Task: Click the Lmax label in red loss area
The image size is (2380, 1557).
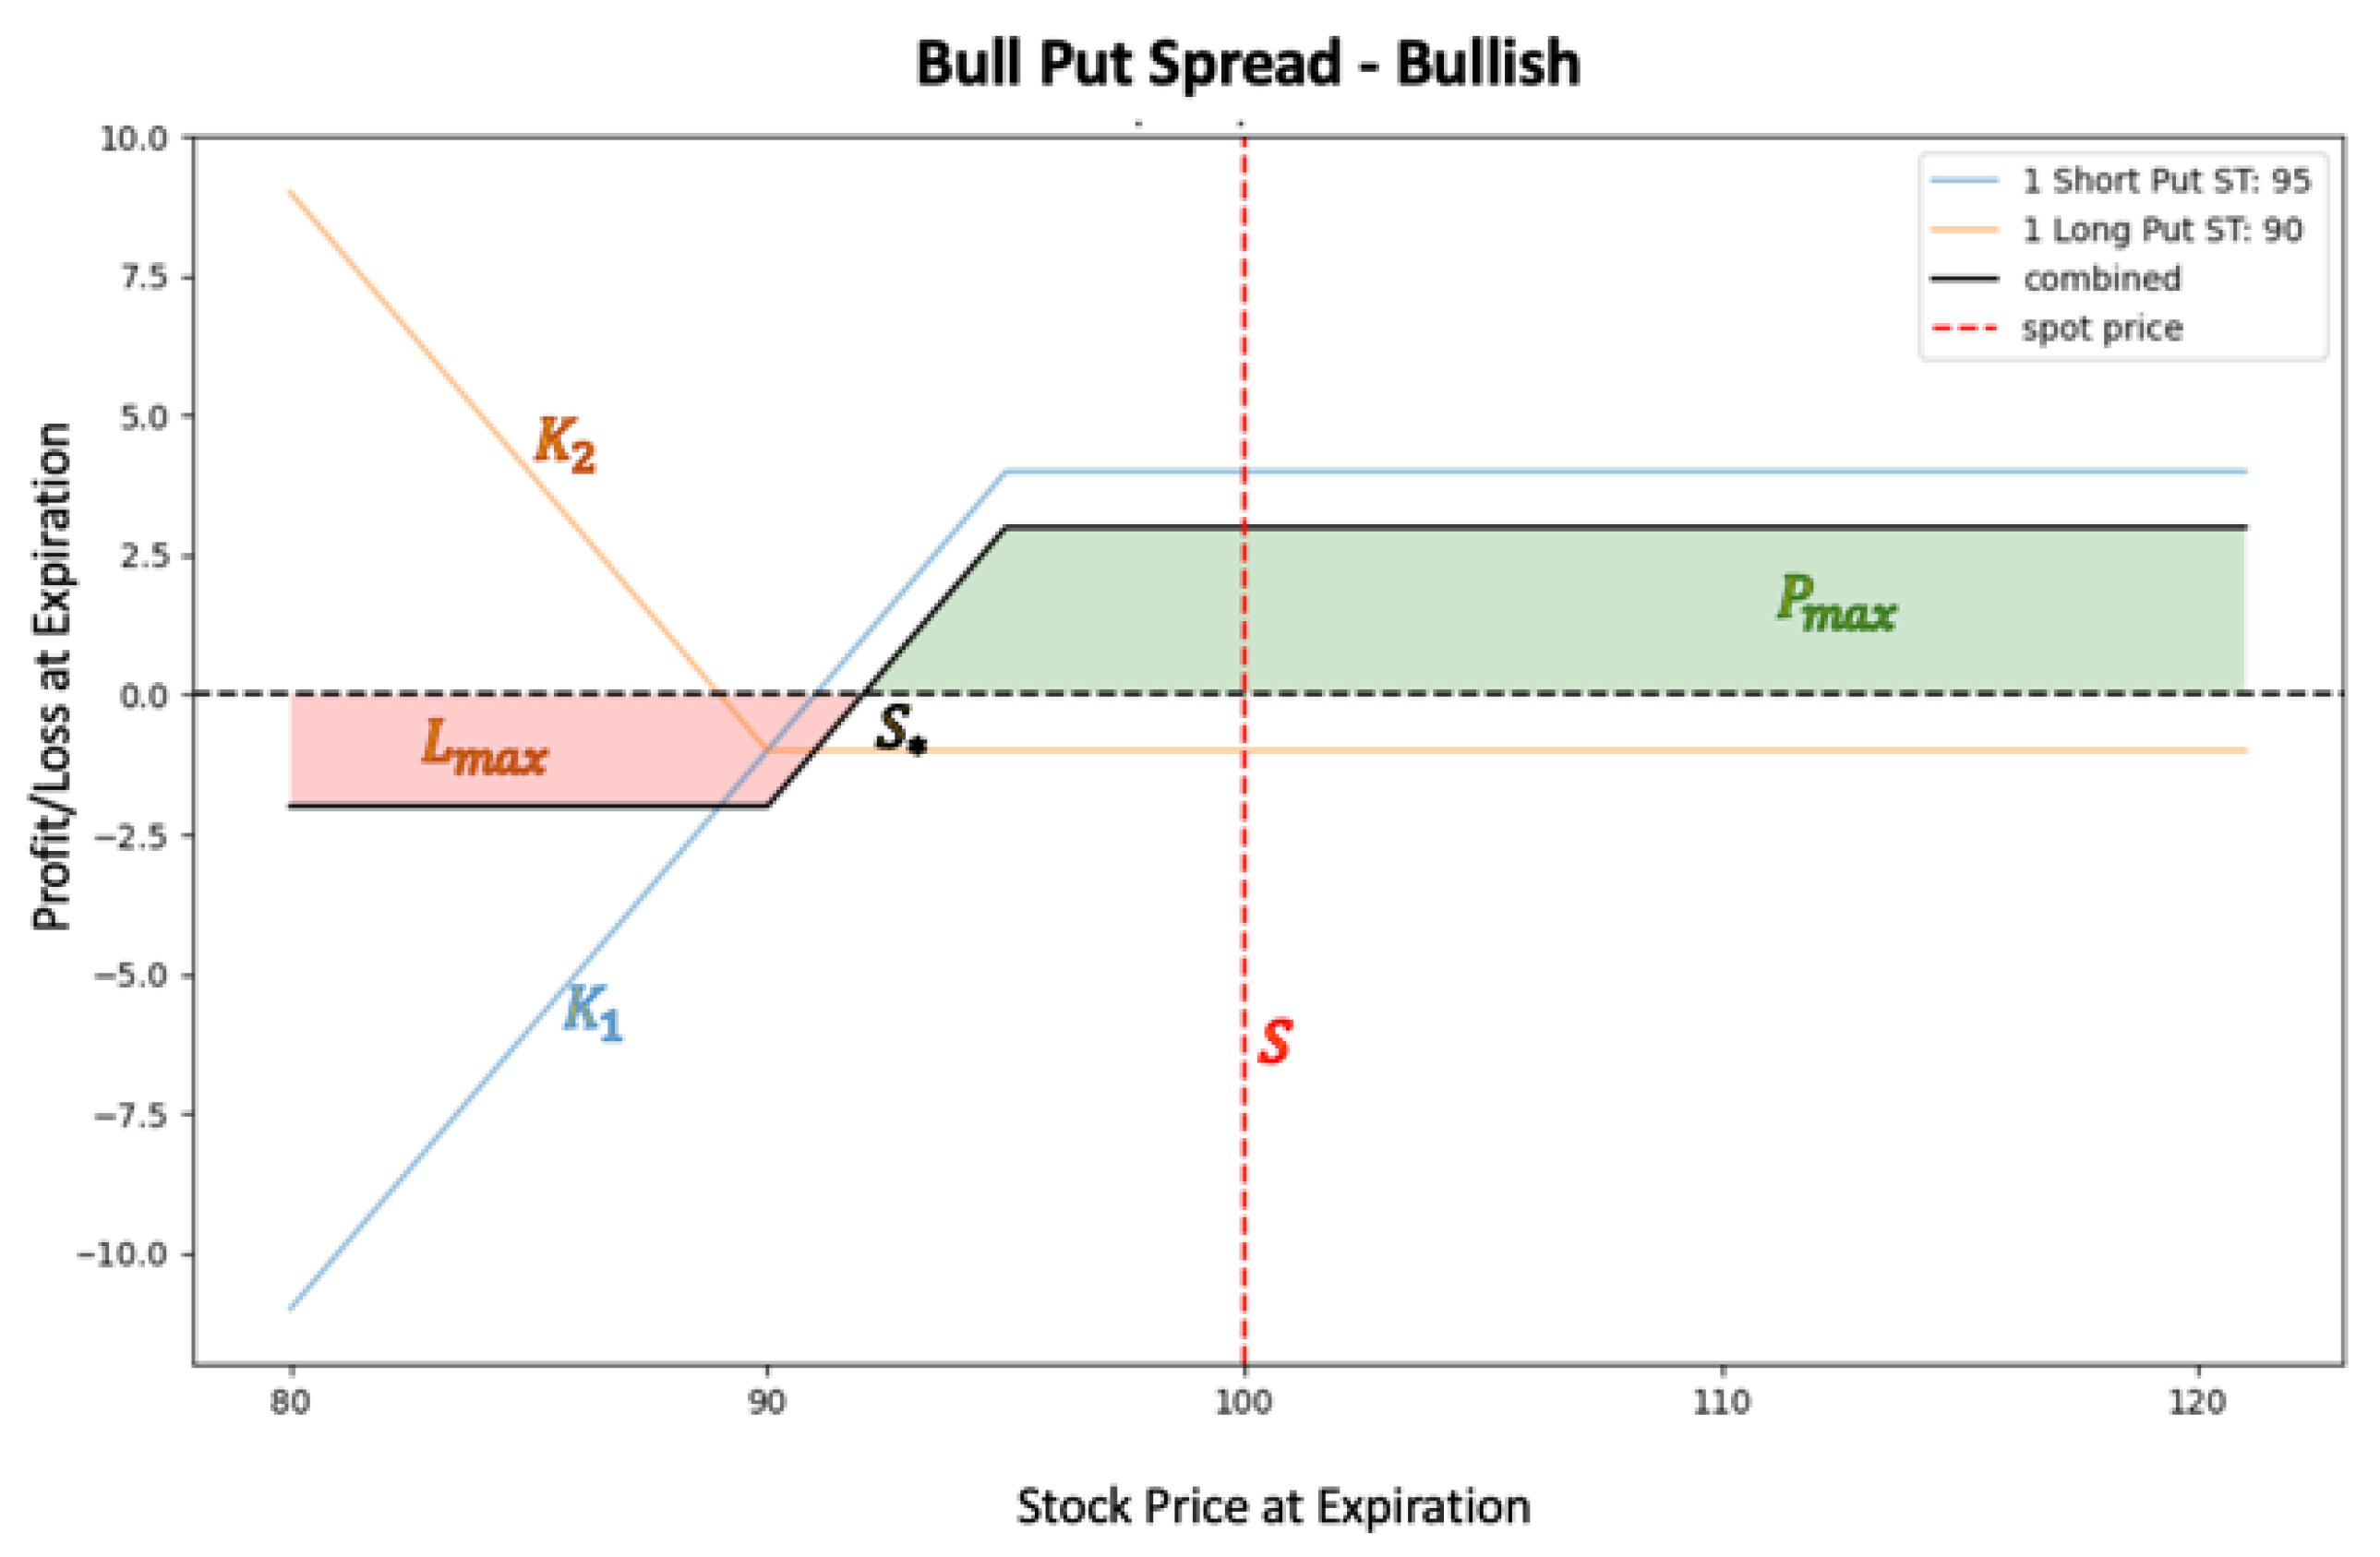Action: click(x=484, y=748)
